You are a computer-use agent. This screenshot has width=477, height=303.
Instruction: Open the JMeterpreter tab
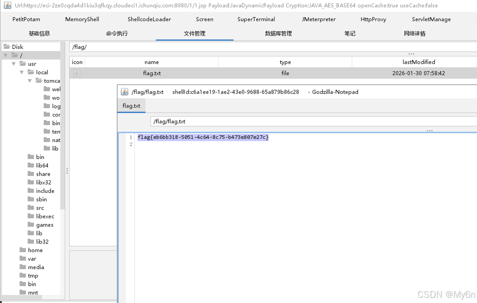pos(319,19)
